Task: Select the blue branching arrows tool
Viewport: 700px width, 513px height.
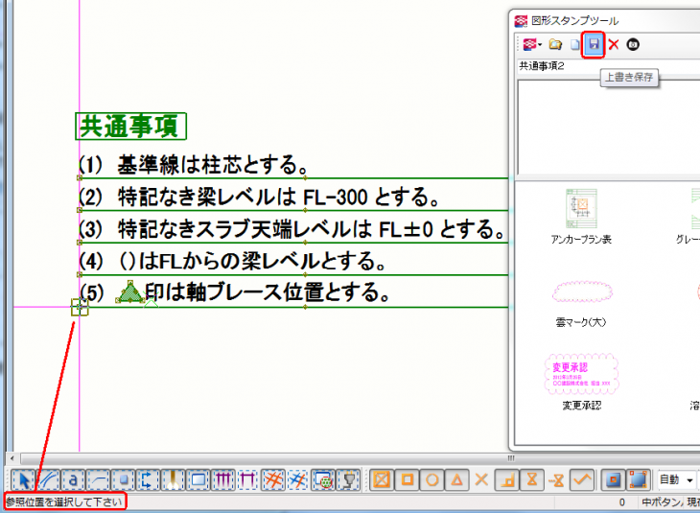Action: (148, 480)
